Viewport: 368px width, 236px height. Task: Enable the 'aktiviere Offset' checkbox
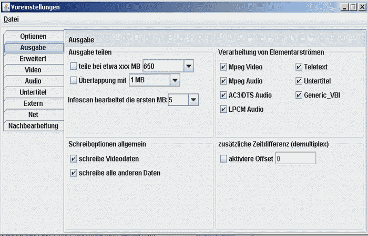(x=224, y=158)
